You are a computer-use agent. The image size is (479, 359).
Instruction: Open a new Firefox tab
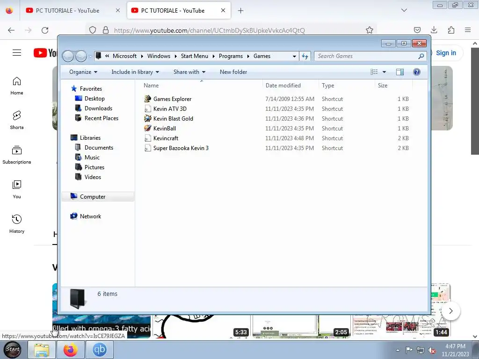click(241, 11)
